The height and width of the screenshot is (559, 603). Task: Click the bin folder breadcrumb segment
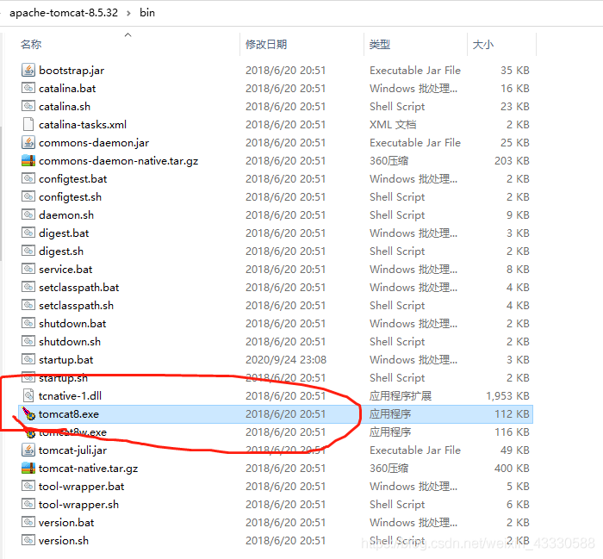147,13
